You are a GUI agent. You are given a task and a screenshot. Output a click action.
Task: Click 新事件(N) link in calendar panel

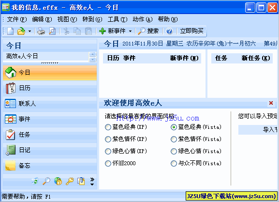pyautogui.click(x=184, y=58)
